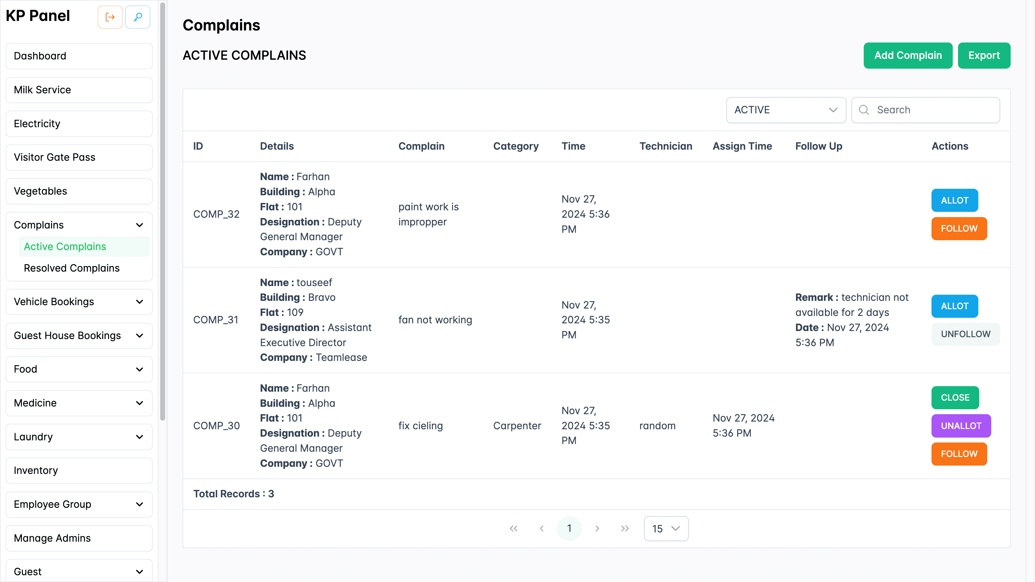Click the blue key icon beside logout
Screen dimensions: 1035x582
coord(137,17)
